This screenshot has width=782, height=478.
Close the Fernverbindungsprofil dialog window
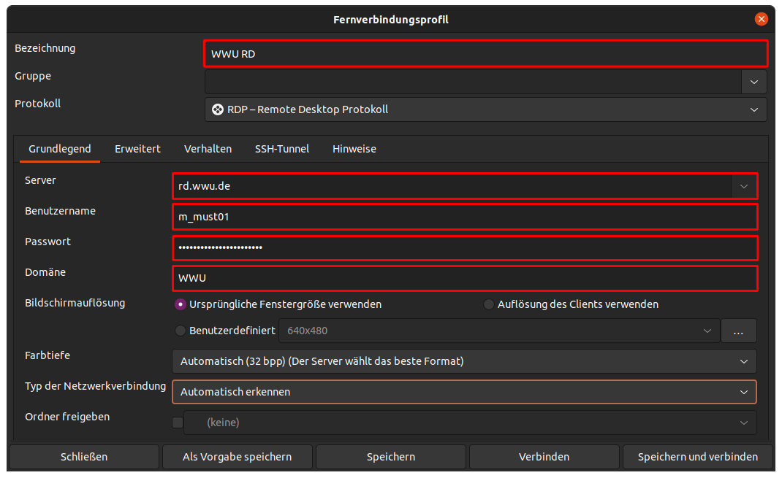762,20
